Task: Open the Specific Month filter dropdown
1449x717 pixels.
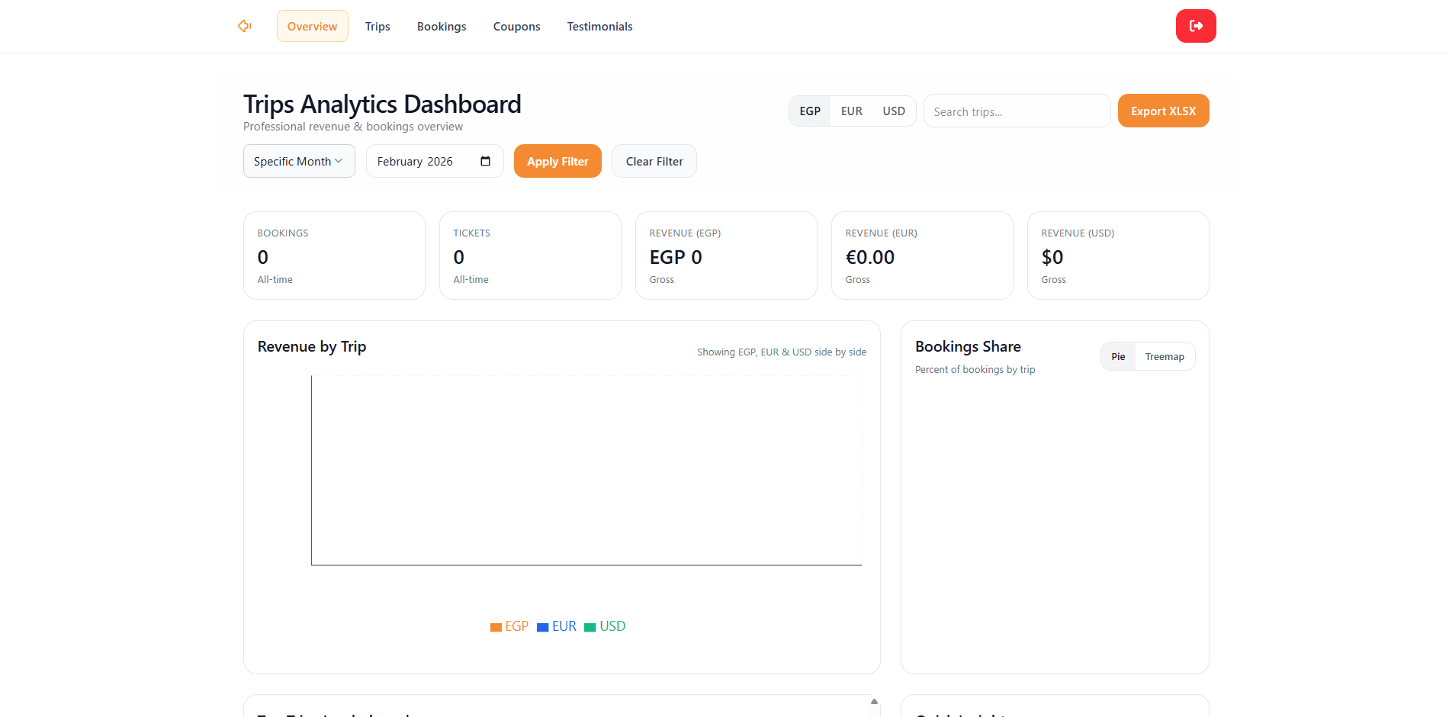Action: [298, 161]
